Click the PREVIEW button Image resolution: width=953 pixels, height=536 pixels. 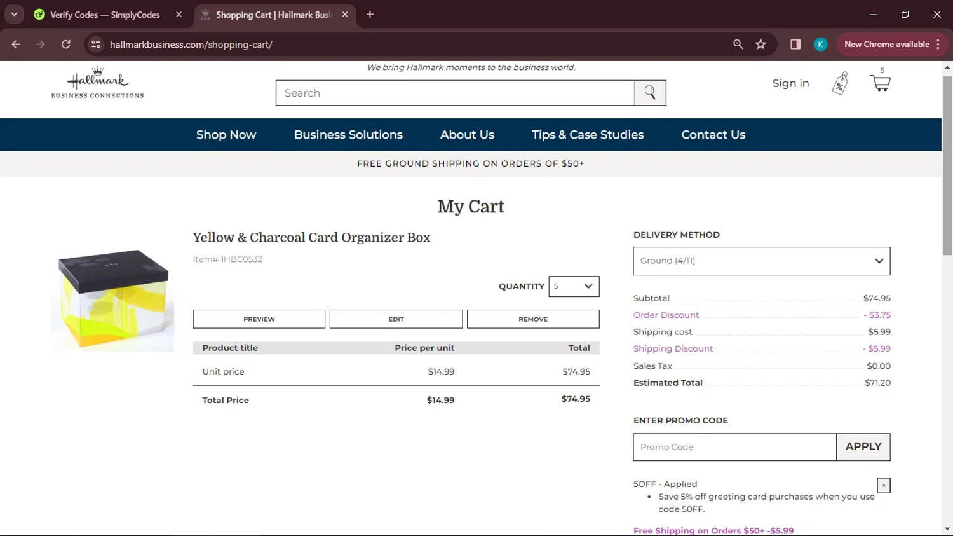click(x=259, y=319)
